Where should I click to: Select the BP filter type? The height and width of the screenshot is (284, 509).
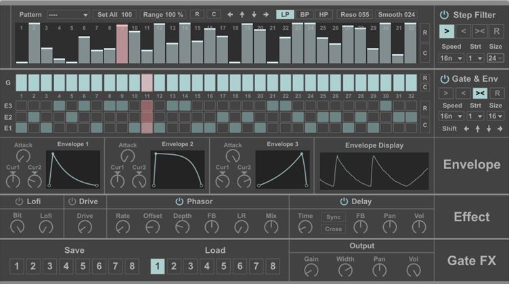[x=305, y=14]
